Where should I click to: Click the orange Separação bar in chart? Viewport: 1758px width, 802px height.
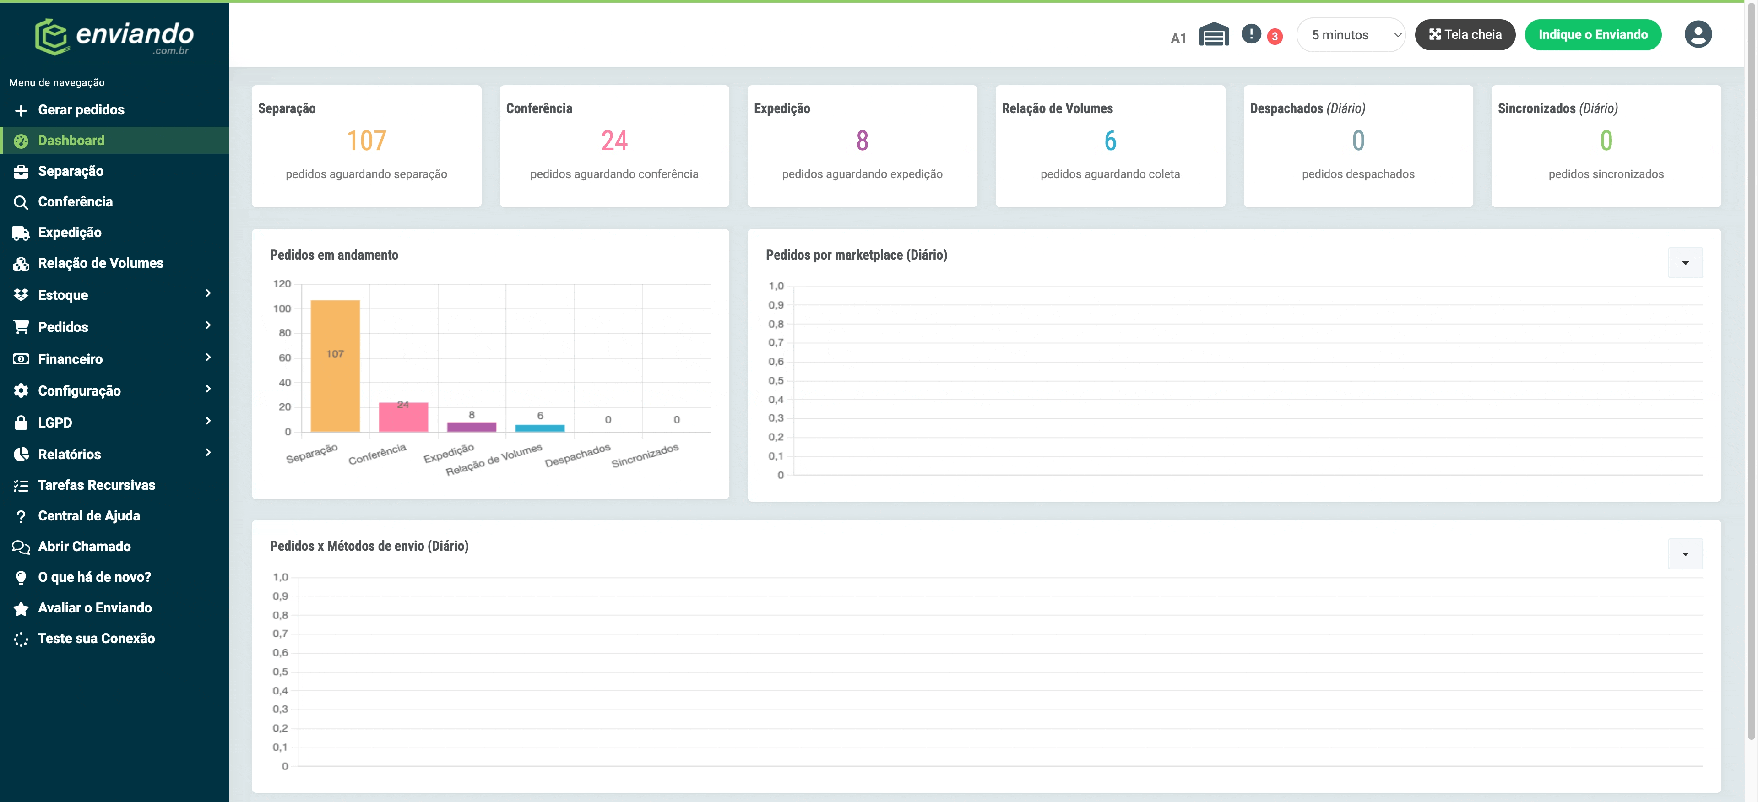click(335, 366)
